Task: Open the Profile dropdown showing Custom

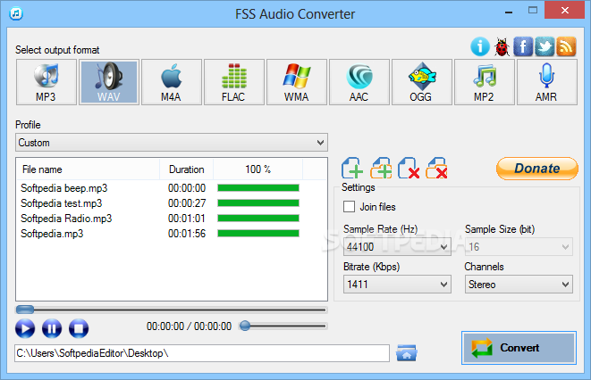Action: tap(172, 143)
